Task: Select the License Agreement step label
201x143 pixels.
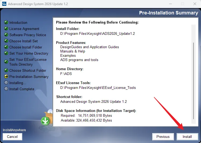Action: click(24, 29)
